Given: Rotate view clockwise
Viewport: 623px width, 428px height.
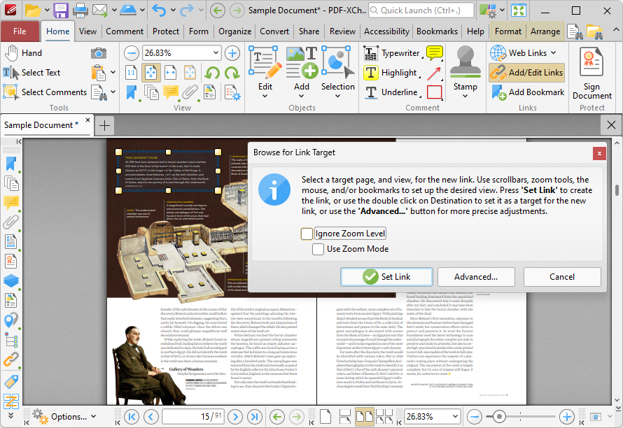Looking at the screenshot, I should [232, 73].
